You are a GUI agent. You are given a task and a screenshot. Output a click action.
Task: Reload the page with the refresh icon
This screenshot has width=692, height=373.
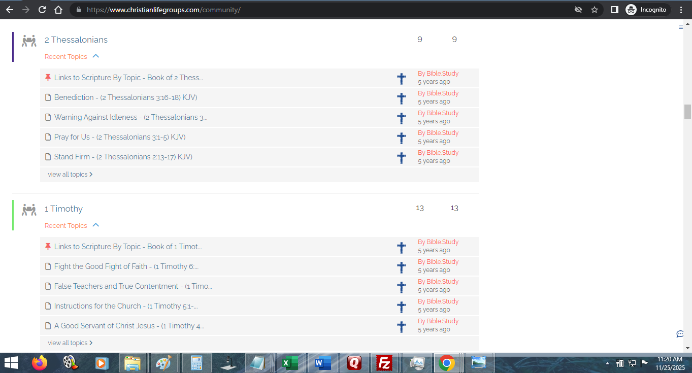42,10
